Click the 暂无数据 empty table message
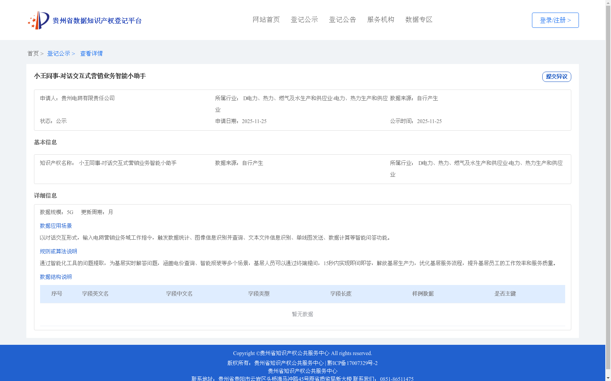The image size is (611, 381). 302,314
